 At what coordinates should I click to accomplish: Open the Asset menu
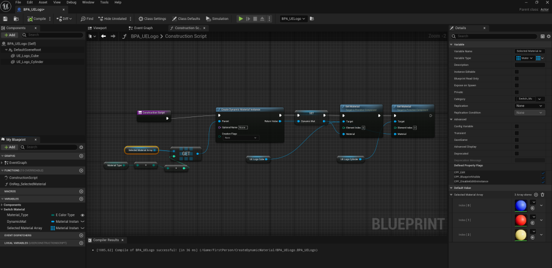pyautogui.click(x=43, y=2)
